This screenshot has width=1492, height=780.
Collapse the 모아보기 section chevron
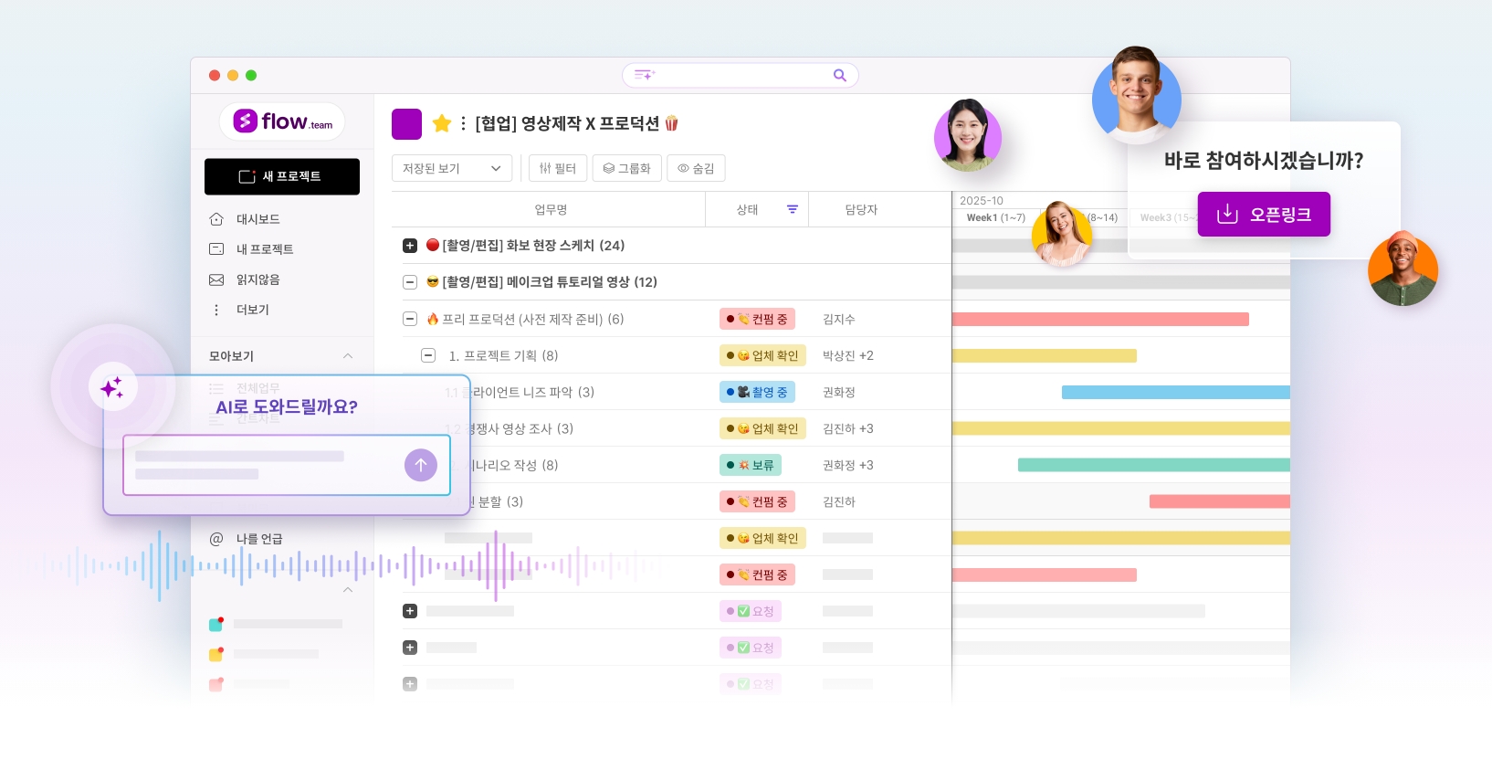coord(348,355)
